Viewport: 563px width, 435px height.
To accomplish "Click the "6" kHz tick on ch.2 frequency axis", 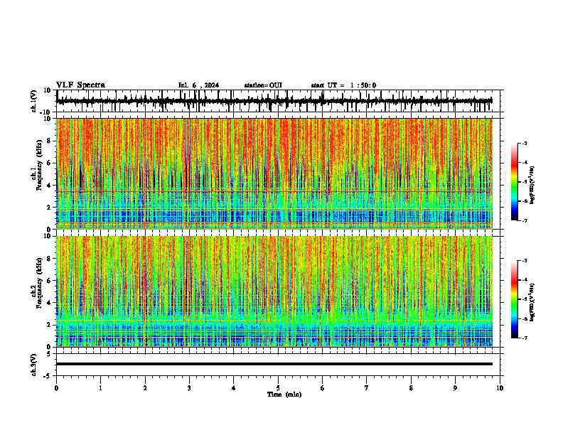I will coord(50,281).
